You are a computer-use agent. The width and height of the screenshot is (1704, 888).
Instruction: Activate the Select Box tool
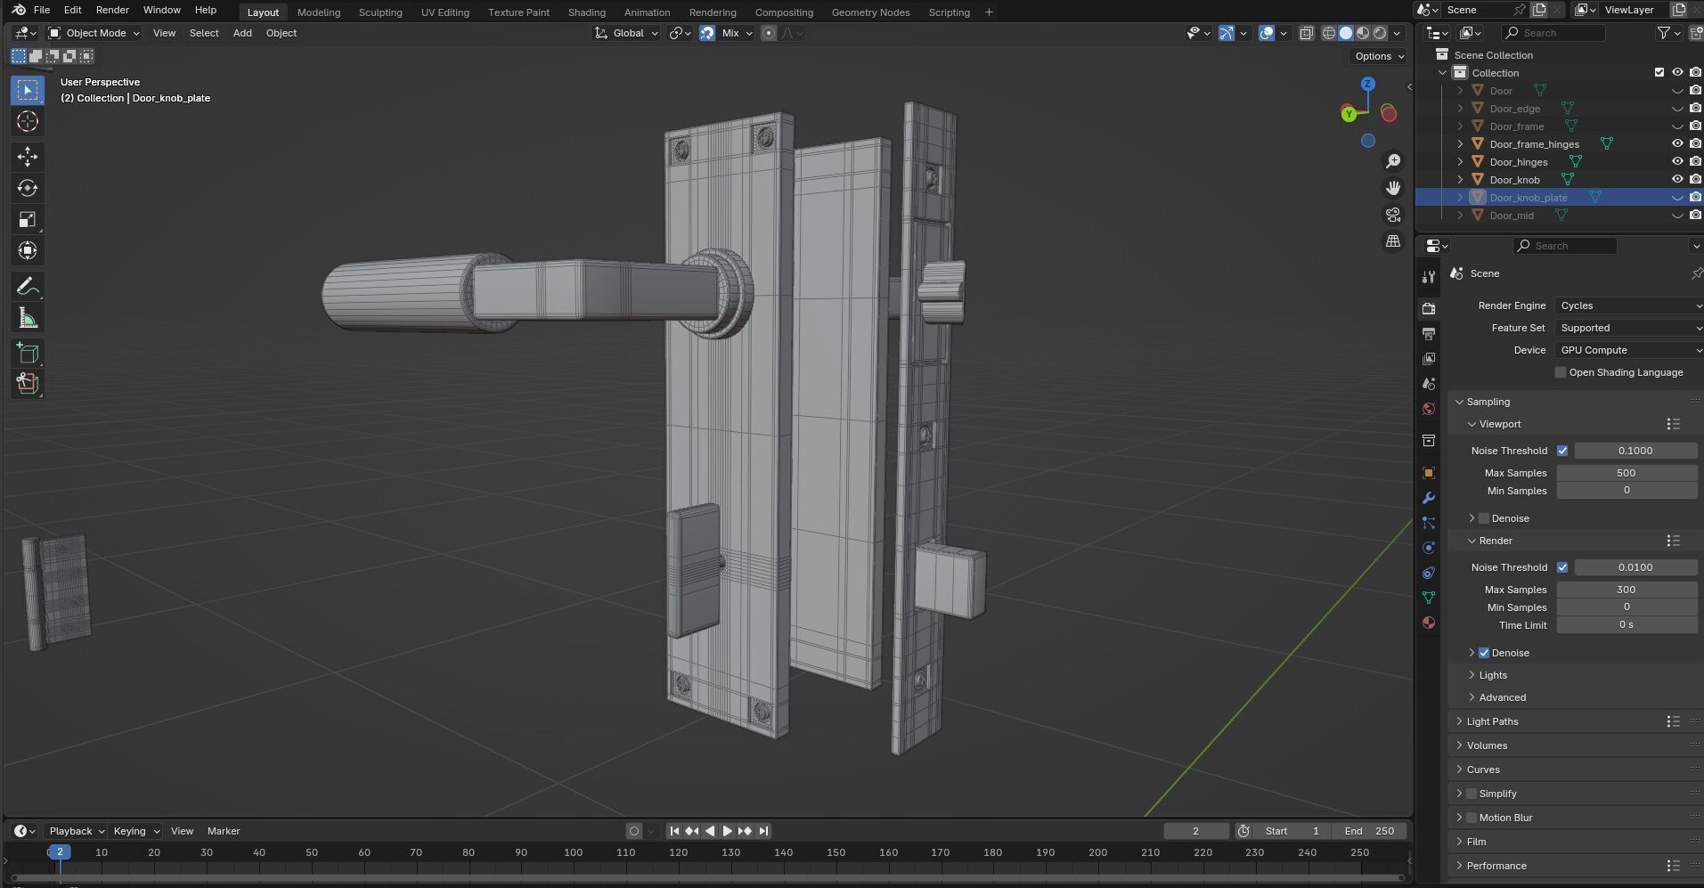click(x=28, y=90)
